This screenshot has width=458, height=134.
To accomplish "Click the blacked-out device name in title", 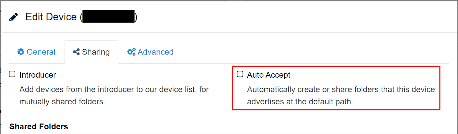I will [x=109, y=17].
